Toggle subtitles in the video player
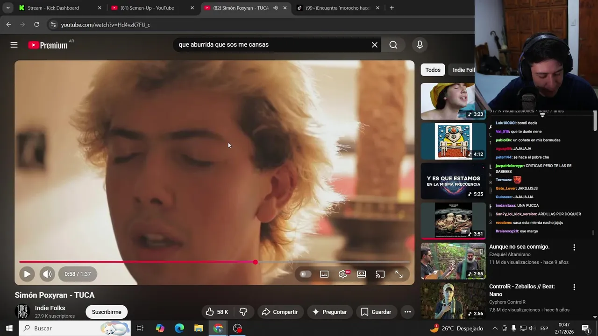The image size is (598, 336). pyautogui.click(x=324, y=274)
